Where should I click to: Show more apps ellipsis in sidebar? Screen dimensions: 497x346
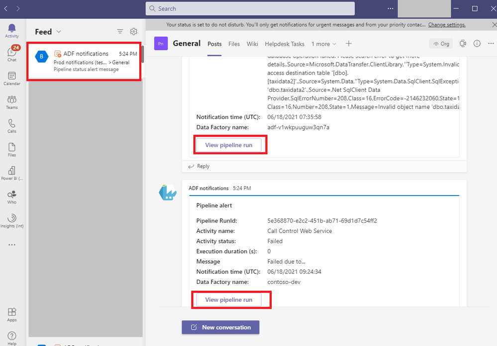click(x=12, y=245)
